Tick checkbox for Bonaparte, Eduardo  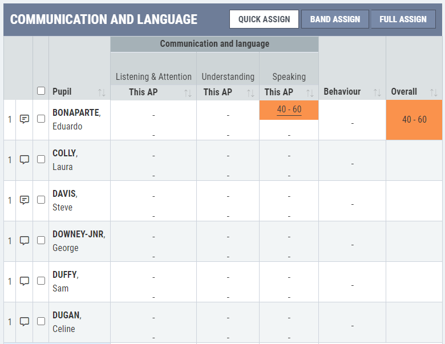[41, 119]
